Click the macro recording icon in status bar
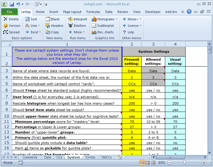213x167 pixels. (21, 162)
